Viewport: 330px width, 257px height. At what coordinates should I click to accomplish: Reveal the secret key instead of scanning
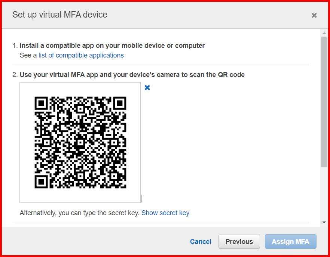click(165, 213)
